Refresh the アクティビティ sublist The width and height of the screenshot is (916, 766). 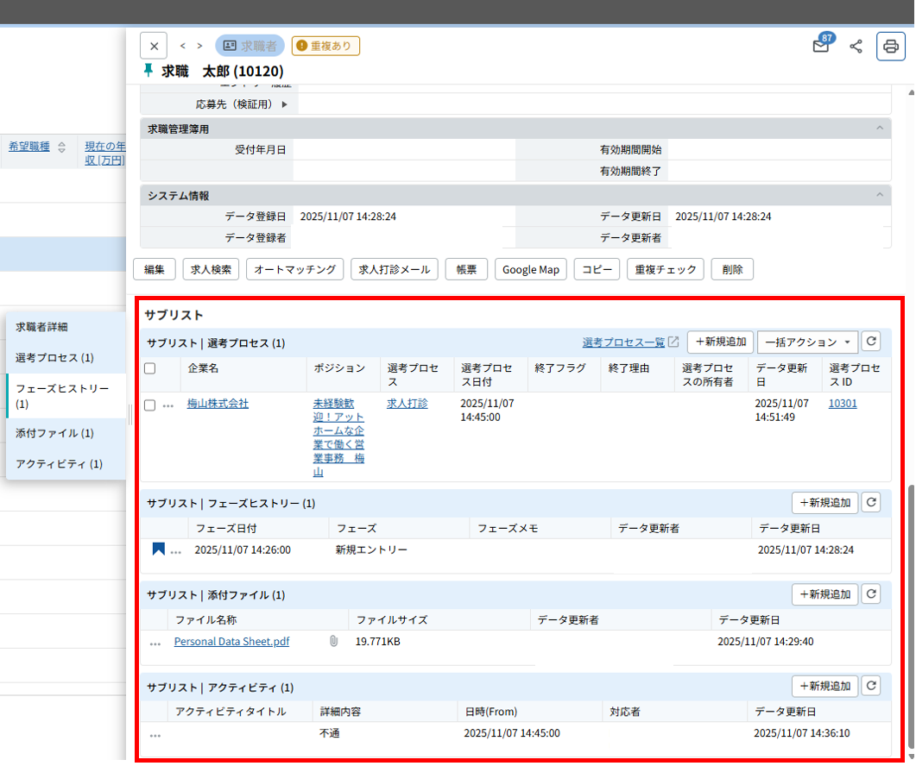pyautogui.click(x=871, y=687)
